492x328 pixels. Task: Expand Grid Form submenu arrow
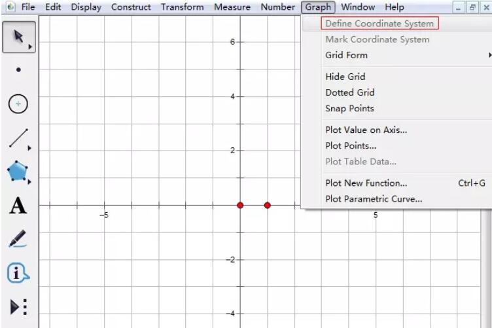(x=490, y=55)
